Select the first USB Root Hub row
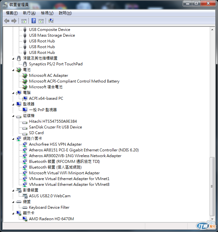218x232 pixels. point(42,41)
